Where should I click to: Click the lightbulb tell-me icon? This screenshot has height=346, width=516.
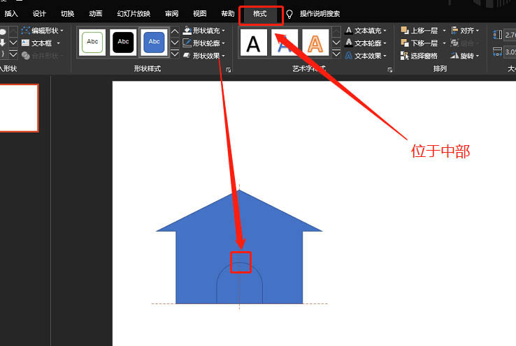click(x=289, y=14)
